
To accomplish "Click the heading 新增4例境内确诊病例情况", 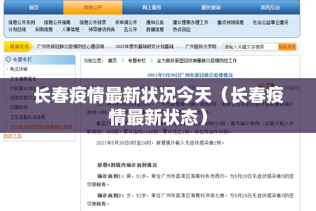I will 127,165.
